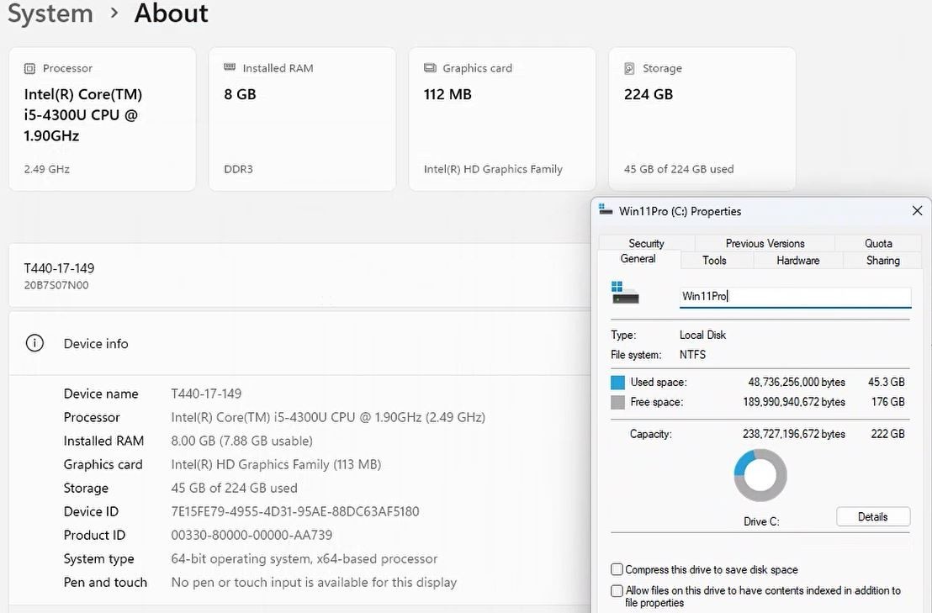Click the 45.3 GB used size

887,382
